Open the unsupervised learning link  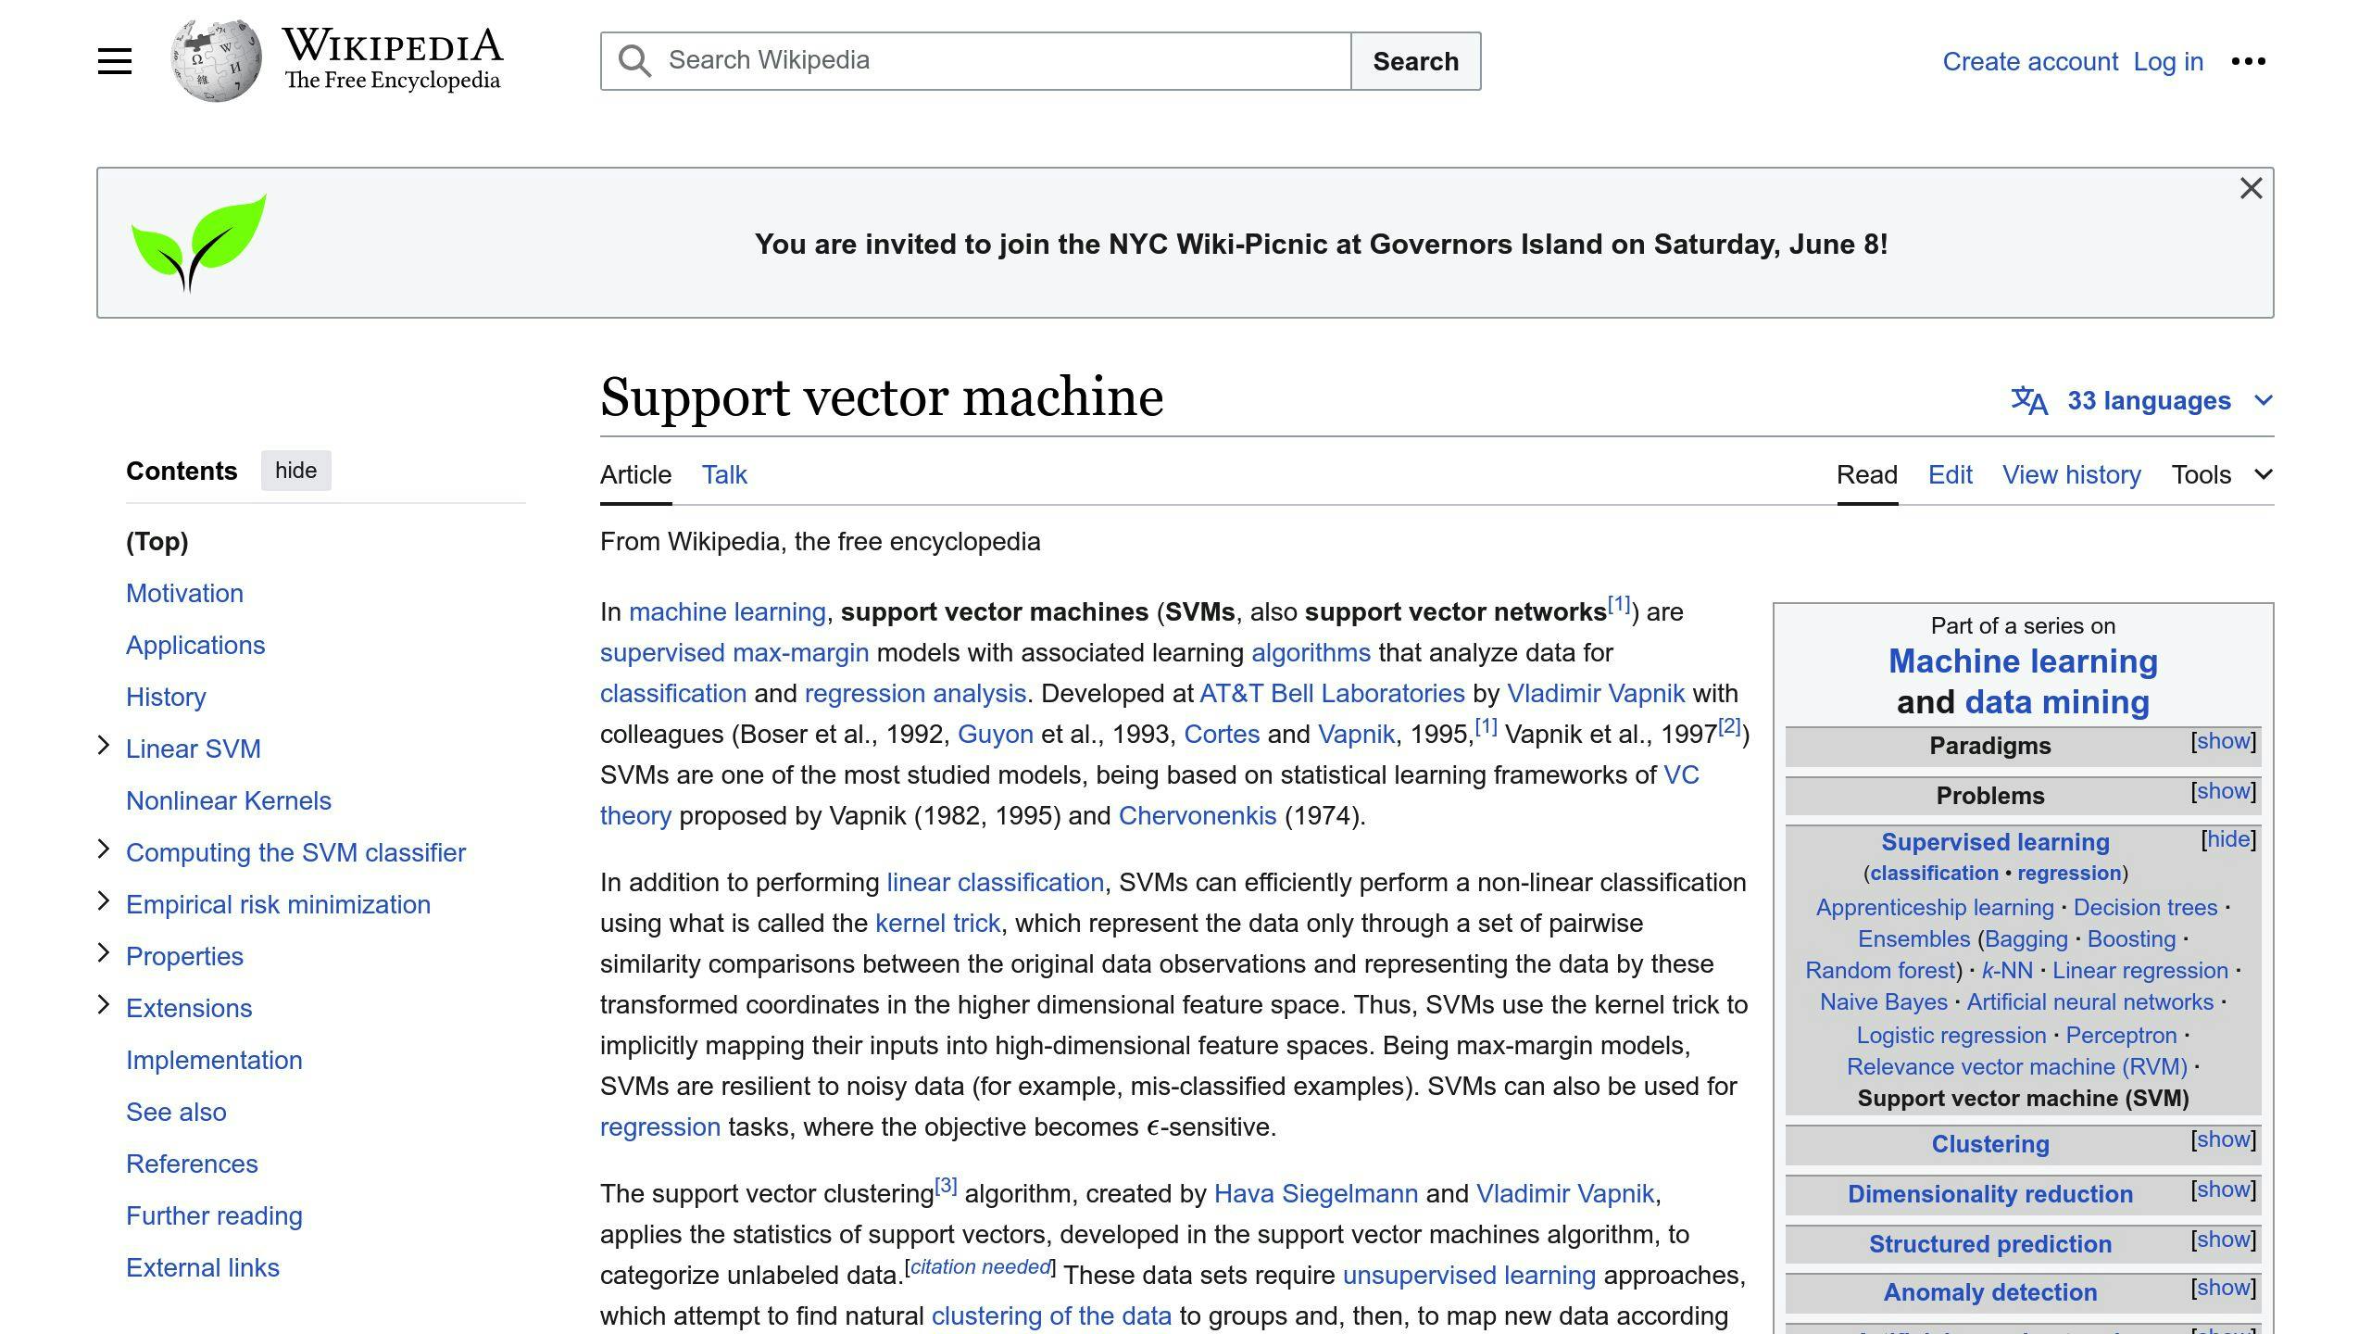pos(1469,1275)
